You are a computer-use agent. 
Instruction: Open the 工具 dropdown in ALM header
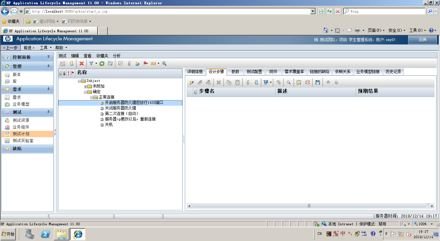[46, 48]
